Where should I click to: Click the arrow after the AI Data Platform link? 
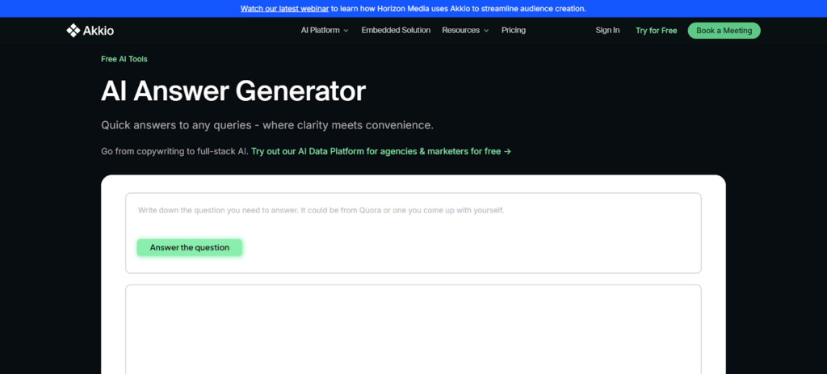pyautogui.click(x=507, y=151)
